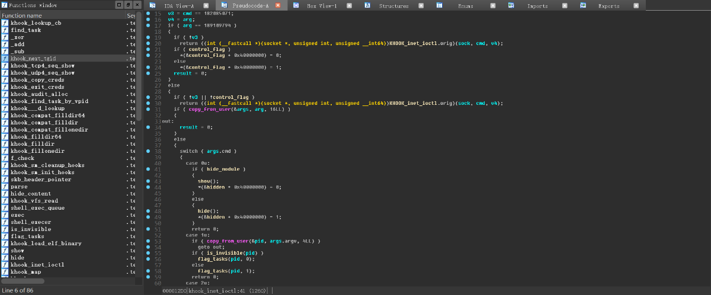Close the IDA View-A tab

pos(207,5)
